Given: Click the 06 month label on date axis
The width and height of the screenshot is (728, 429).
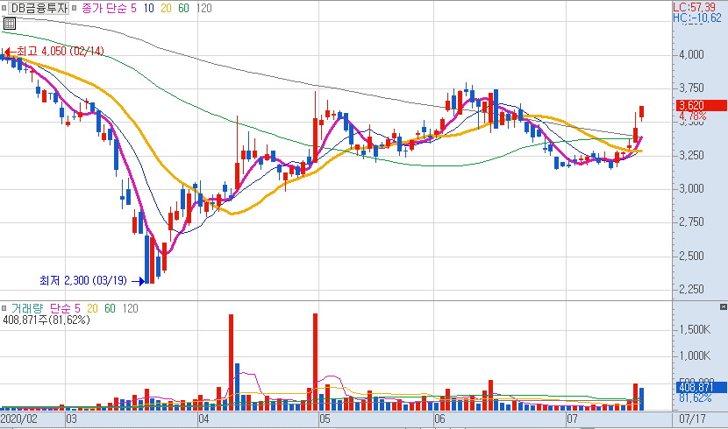Looking at the screenshot, I should pyautogui.click(x=439, y=419).
